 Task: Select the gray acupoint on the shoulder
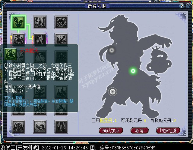click(112, 50)
